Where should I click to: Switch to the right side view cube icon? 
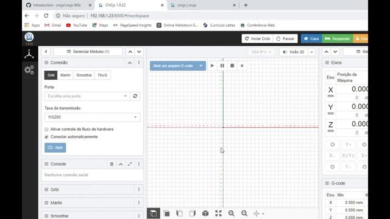[x=193, y=214]
